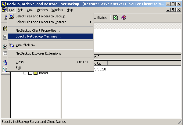Click the grid calendar icon in left sidebar
183x125 pixels.
[x=5, y=53]
